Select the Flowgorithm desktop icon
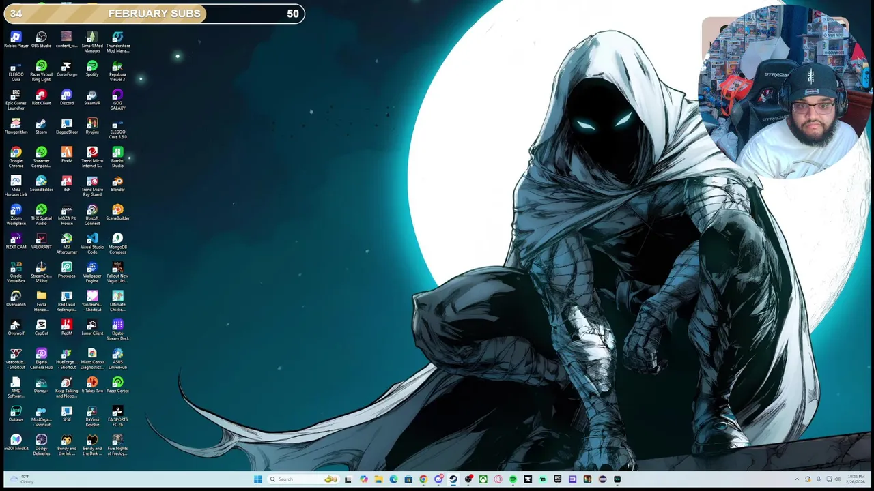The image size is (874, 491). pos(16,126)
